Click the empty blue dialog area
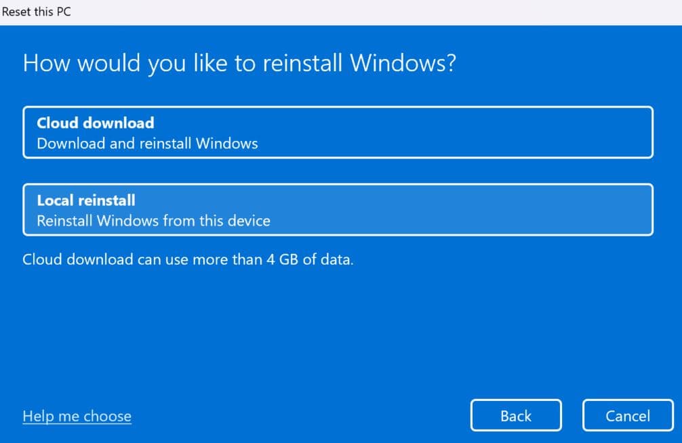 339,332
